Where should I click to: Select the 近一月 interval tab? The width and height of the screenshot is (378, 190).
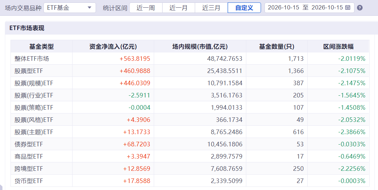tap(179, 8)
